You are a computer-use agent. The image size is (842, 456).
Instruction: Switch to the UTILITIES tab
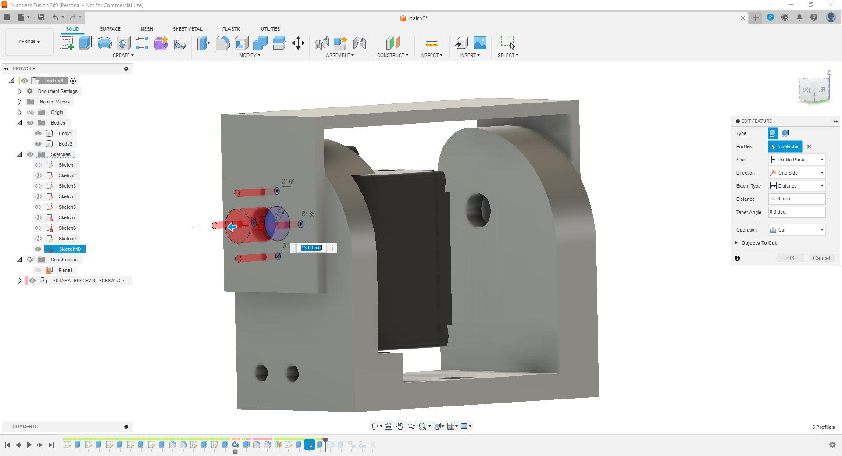click(270, 29)
